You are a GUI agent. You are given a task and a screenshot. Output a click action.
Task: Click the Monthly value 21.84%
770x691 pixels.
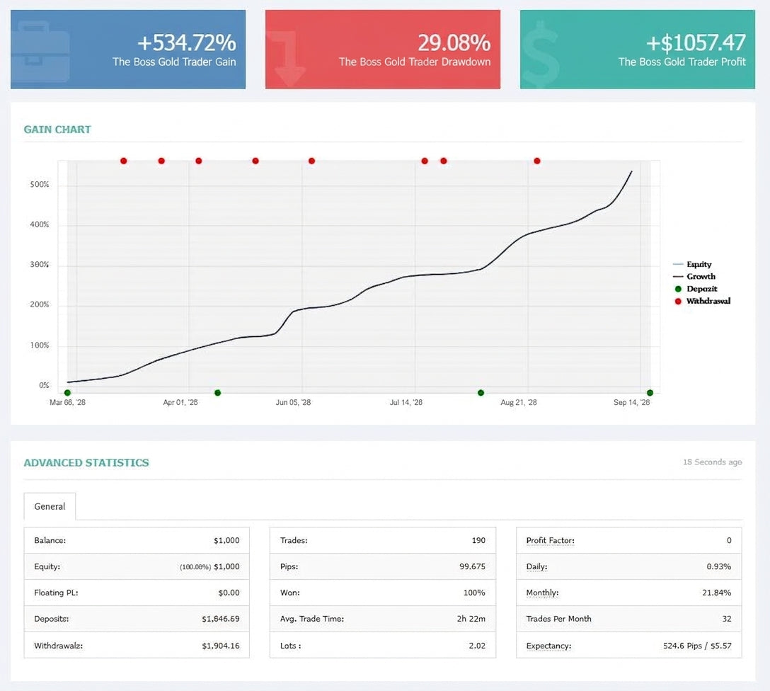pyautogui.click(x=716, y=593)
